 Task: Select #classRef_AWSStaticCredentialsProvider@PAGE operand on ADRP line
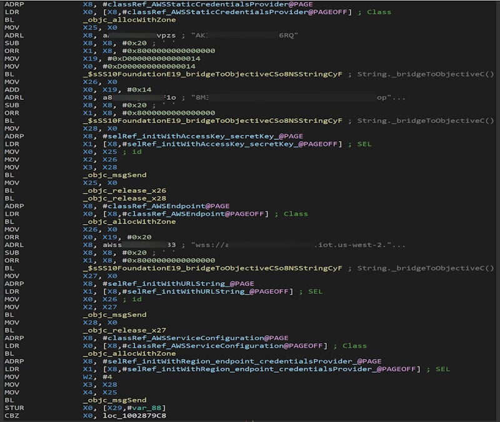(207, 4)
